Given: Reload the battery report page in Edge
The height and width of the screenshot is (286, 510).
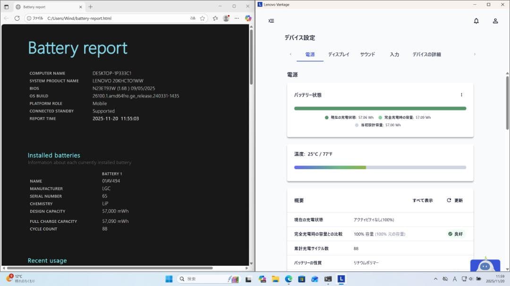Looking at the screenshot, I should [x=17, y=18].
